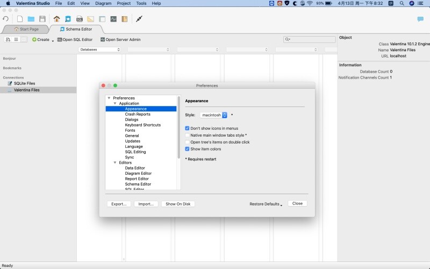The width and height of the screenshot is (430, 269).
Task: Click the yellow diagram editor toolbar icon
Action: (x=90, y=19)
